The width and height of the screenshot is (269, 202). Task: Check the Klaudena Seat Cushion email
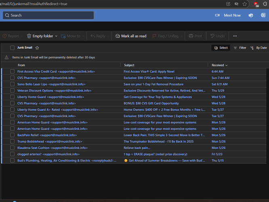(12, 147)
